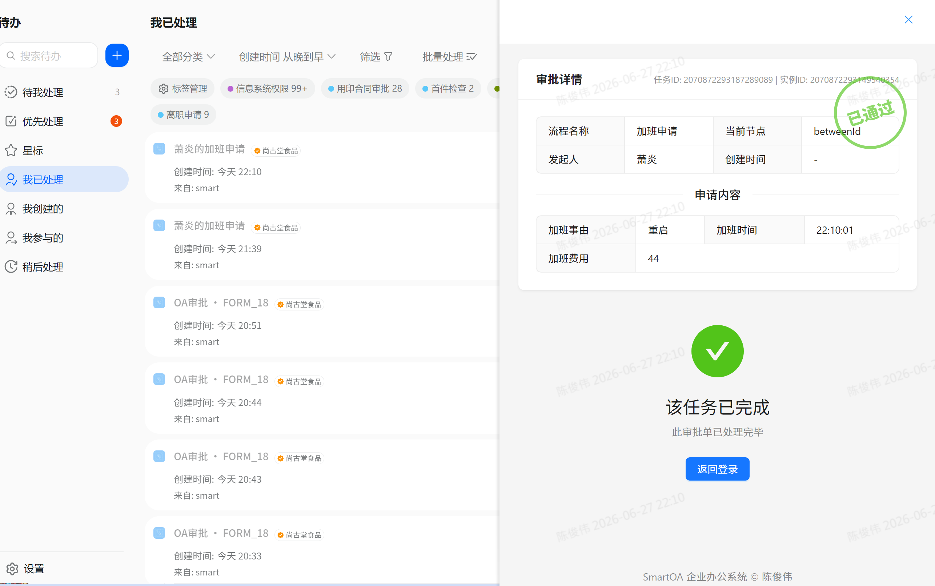Click icon of 萧炎的加班申请 created 22:10
This screenshot has height=586, width=935.
[x=159, y=149]
